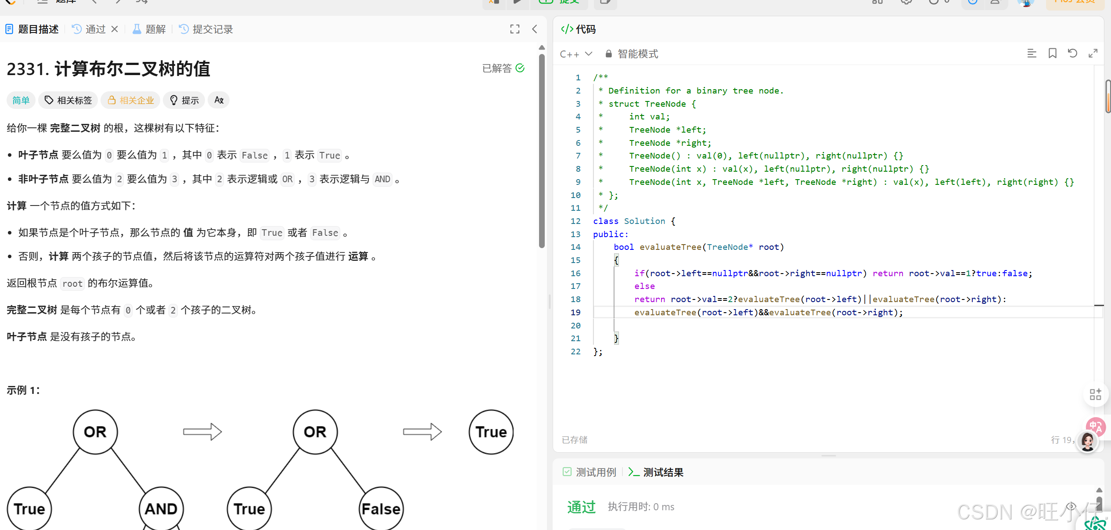This screenshot has height=530, width=1111.
Task: Switch to the 通过 submission tab
Action: click(x=90, y=29)
